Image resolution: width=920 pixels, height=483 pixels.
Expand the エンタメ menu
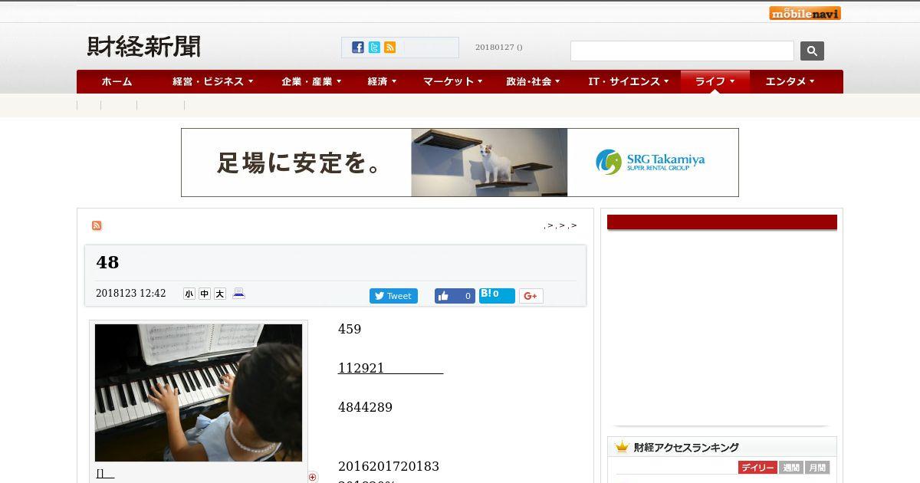790,81
